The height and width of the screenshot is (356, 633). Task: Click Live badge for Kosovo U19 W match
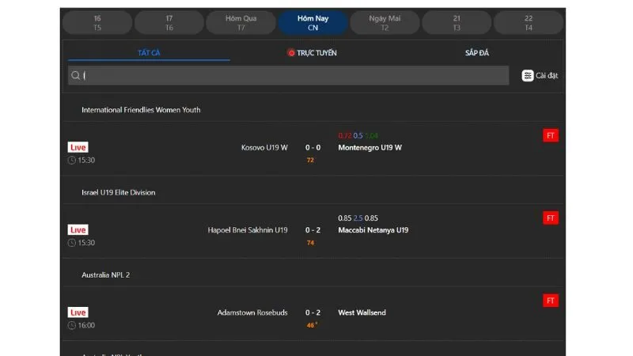click(78, 147)
